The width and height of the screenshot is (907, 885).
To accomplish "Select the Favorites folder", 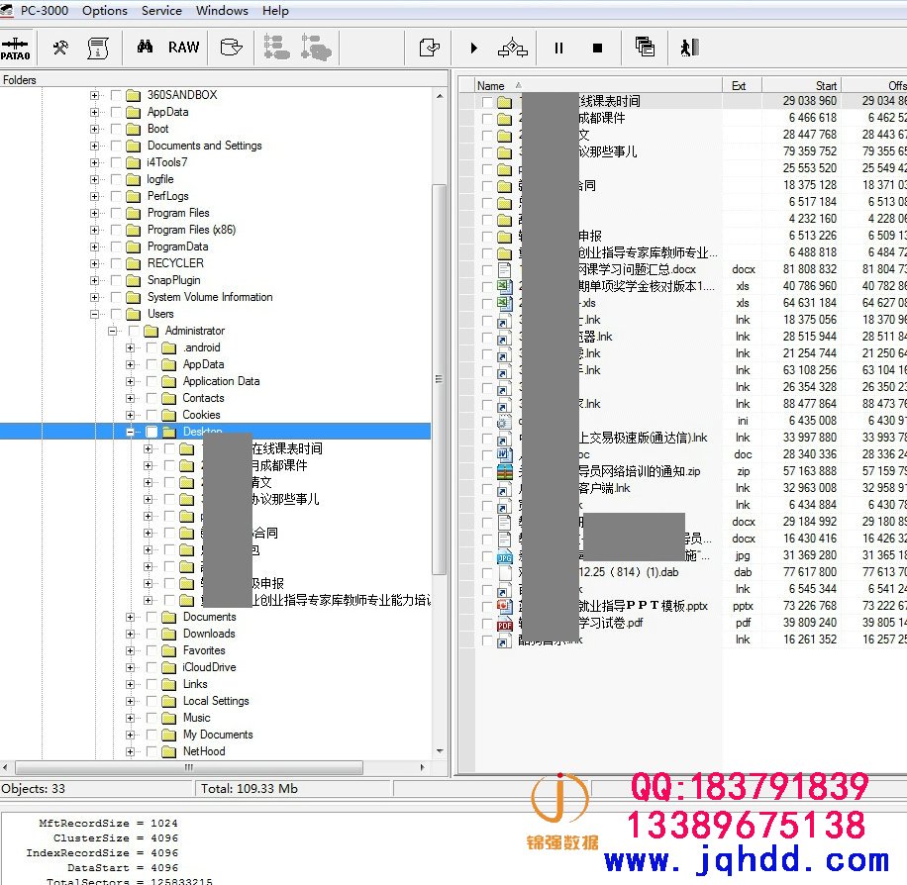I will point(204,650).
